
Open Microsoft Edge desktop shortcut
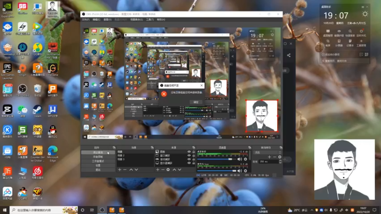[x=53, y=154]
